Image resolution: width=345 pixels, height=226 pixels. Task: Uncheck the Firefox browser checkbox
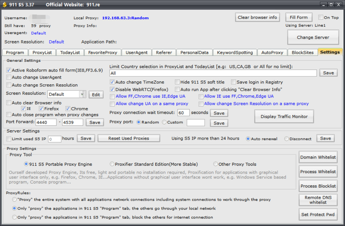(41, 109)
